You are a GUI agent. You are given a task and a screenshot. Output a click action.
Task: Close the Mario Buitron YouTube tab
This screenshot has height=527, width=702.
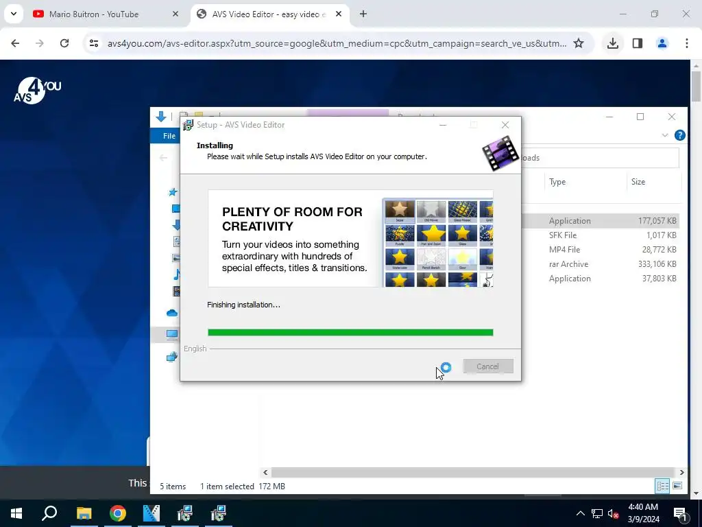175,14
